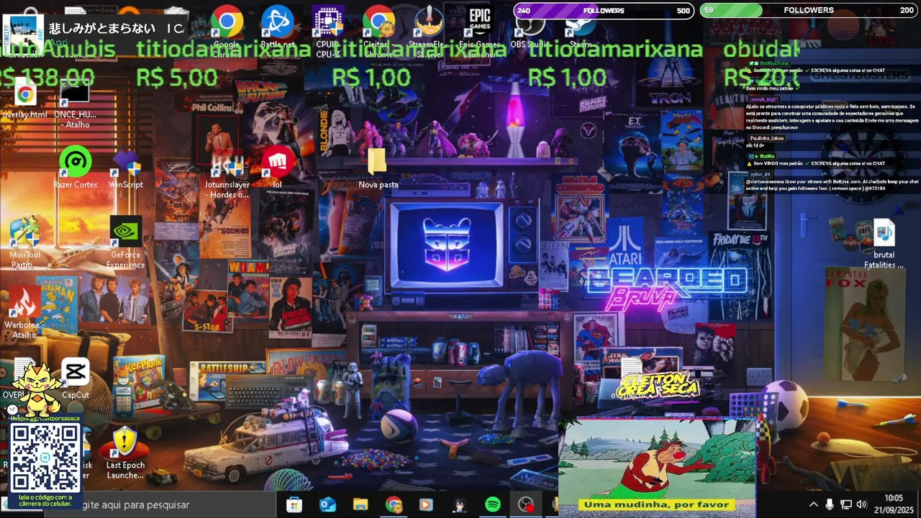
Task: Show hidden system tray icons
Action: click(813, 504)
